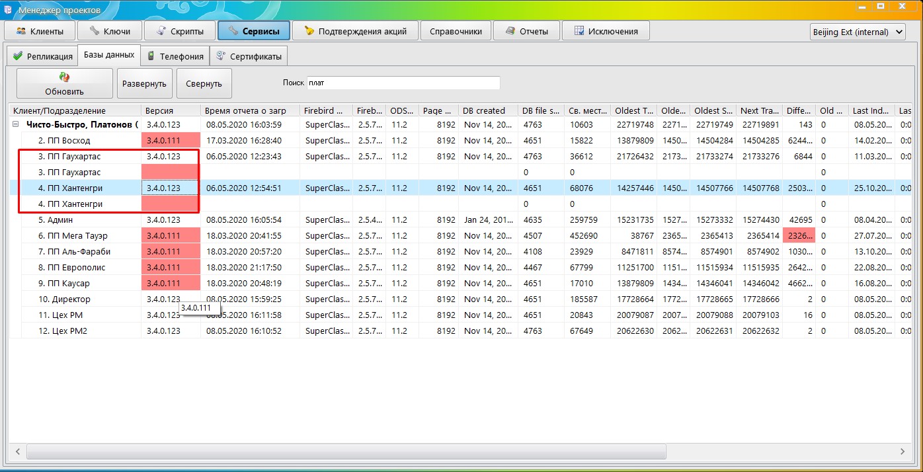
Task: Open the Справочники section
Action: [456, 31]
